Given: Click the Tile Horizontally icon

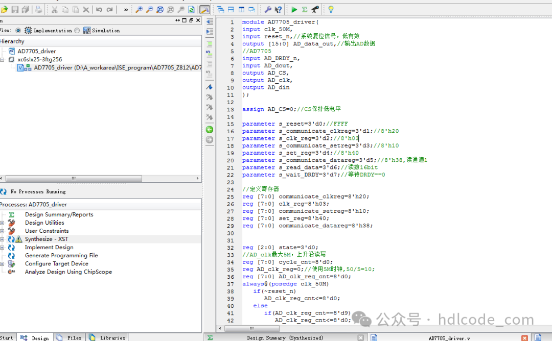Looking at the screenshot, I should [231, 10].
